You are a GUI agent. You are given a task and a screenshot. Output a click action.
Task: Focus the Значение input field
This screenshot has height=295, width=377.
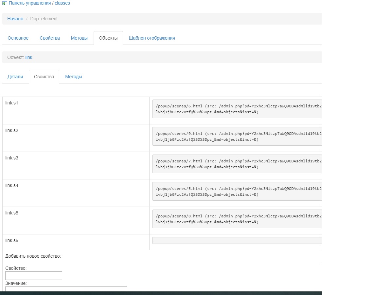click(66, 289)
